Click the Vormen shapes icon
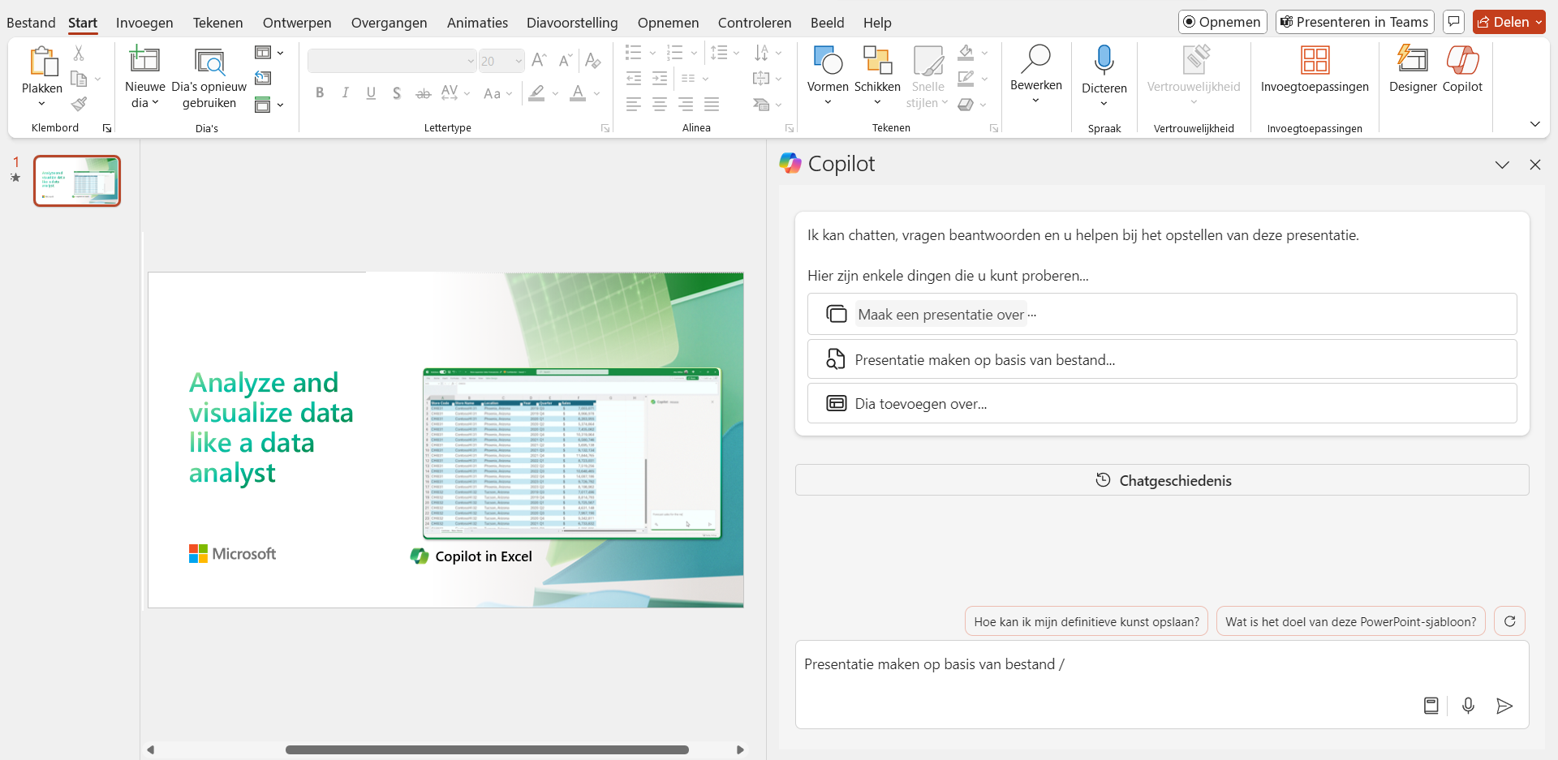1558x760 pixels. pos(828,60)
